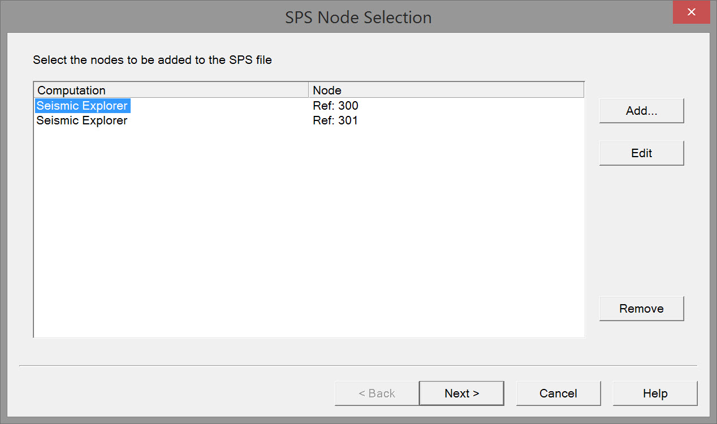Click the SPS Node Selection title bar

(358, 17)
